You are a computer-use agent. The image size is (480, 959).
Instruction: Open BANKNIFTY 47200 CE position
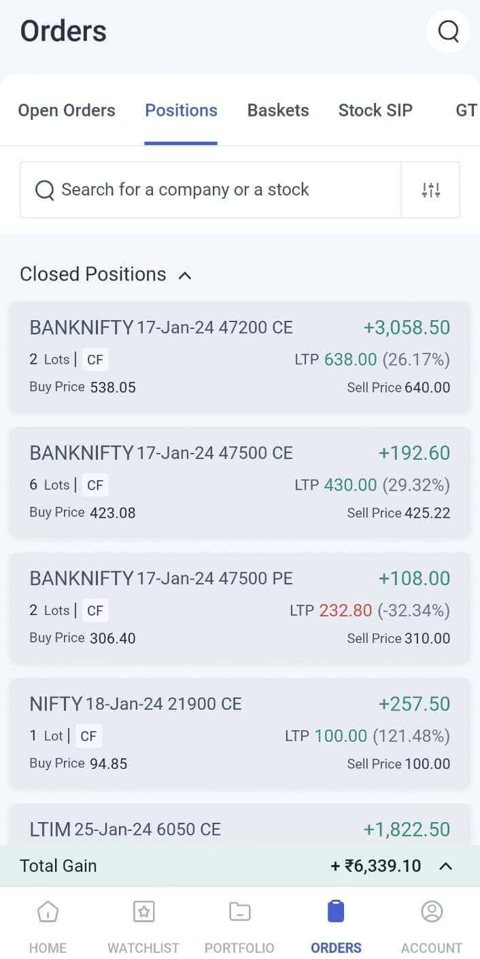click(239, 357)
